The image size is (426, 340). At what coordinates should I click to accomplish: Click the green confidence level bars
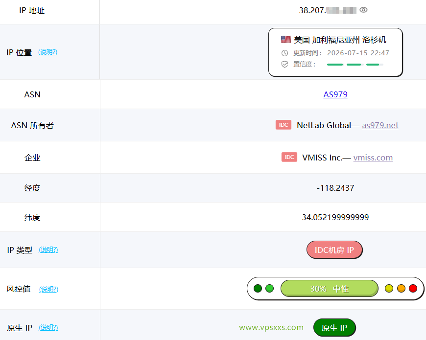tap(355, 65)
